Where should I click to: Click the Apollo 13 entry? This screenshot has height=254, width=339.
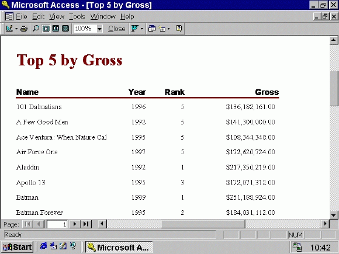[31, 183]
